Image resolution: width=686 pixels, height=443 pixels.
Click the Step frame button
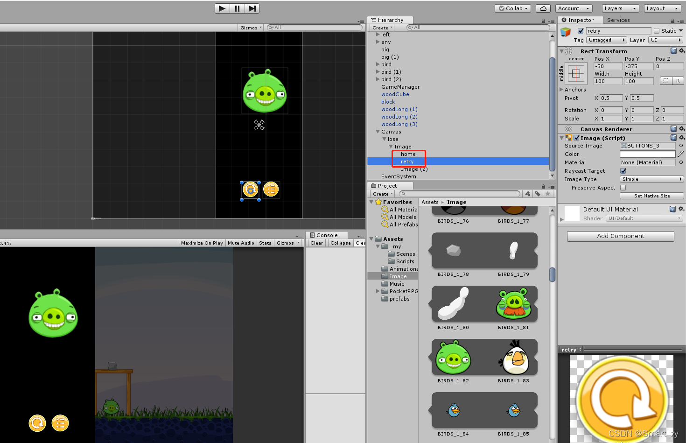252,8
